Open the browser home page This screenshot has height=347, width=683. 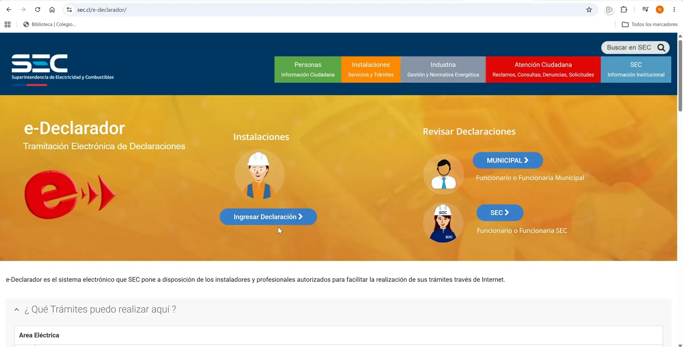pyautogui.click(x=52, y=9)
